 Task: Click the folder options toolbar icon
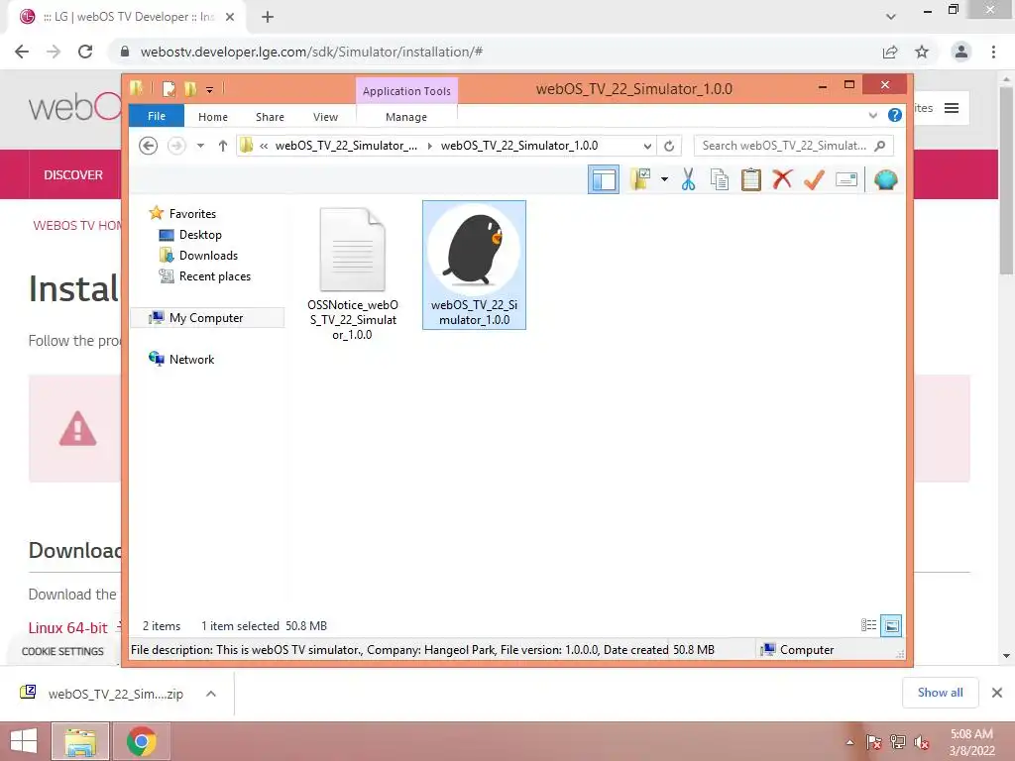pyautogui.click(x=641, y=179)
